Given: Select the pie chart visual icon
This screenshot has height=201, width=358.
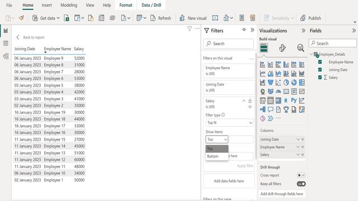Looking at the screenshot, I should pyautogui.click(x=286, y=83).
